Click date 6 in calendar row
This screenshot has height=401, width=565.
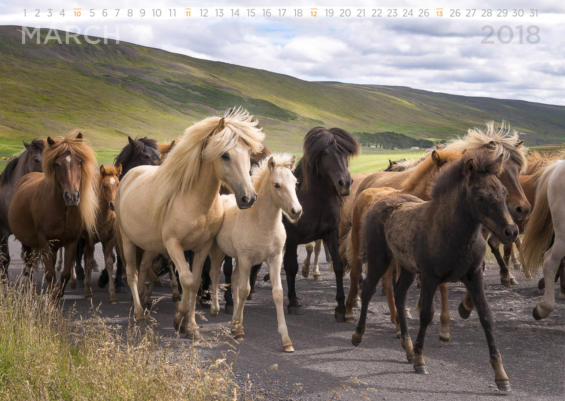(105, 13)
